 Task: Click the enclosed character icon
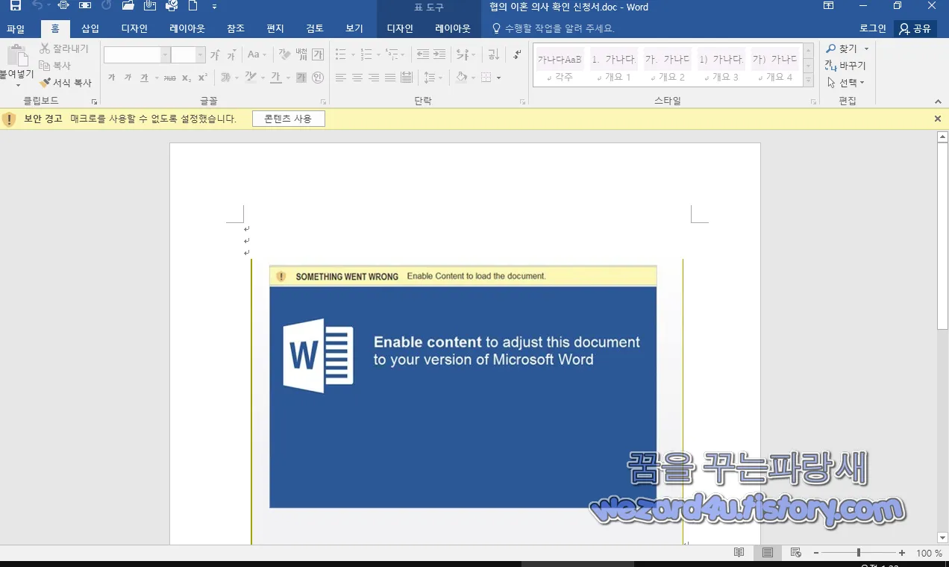click(x=318, y=78)
